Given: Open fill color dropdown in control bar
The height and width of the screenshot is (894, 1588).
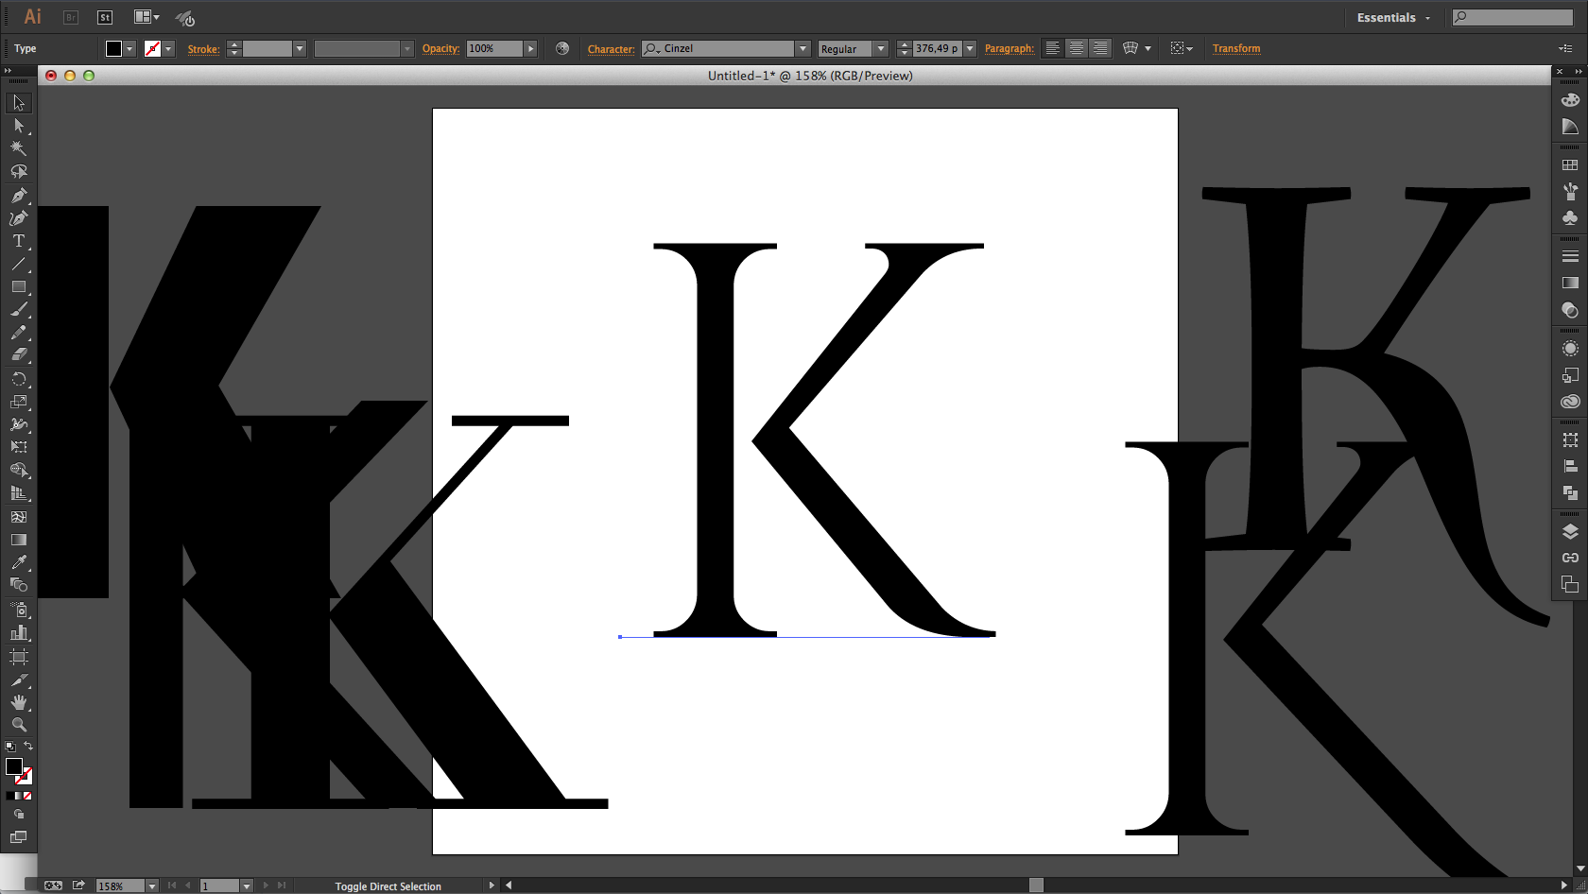Looking at the screenshot, I should click(x=129, y=48).
